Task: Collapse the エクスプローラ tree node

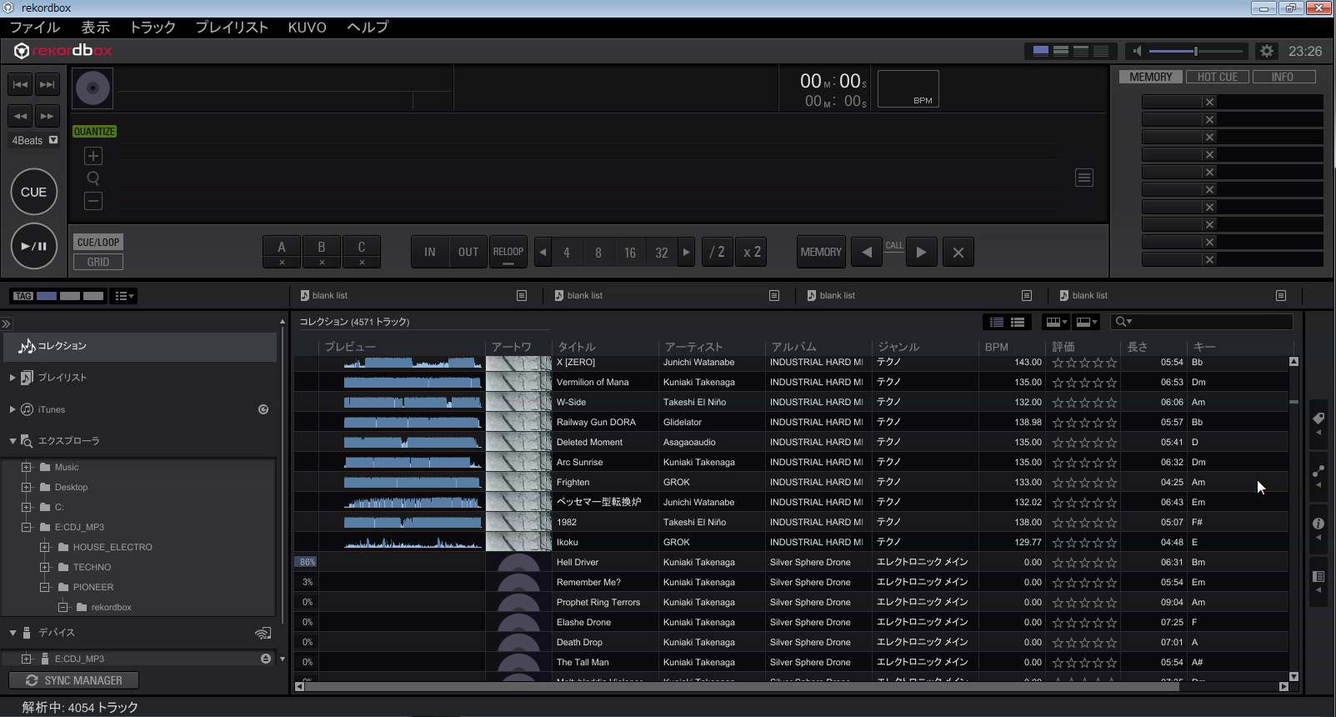Action: pos(13,441)
